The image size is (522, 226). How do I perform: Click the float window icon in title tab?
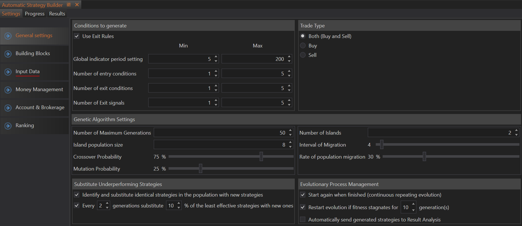[69, 5]
